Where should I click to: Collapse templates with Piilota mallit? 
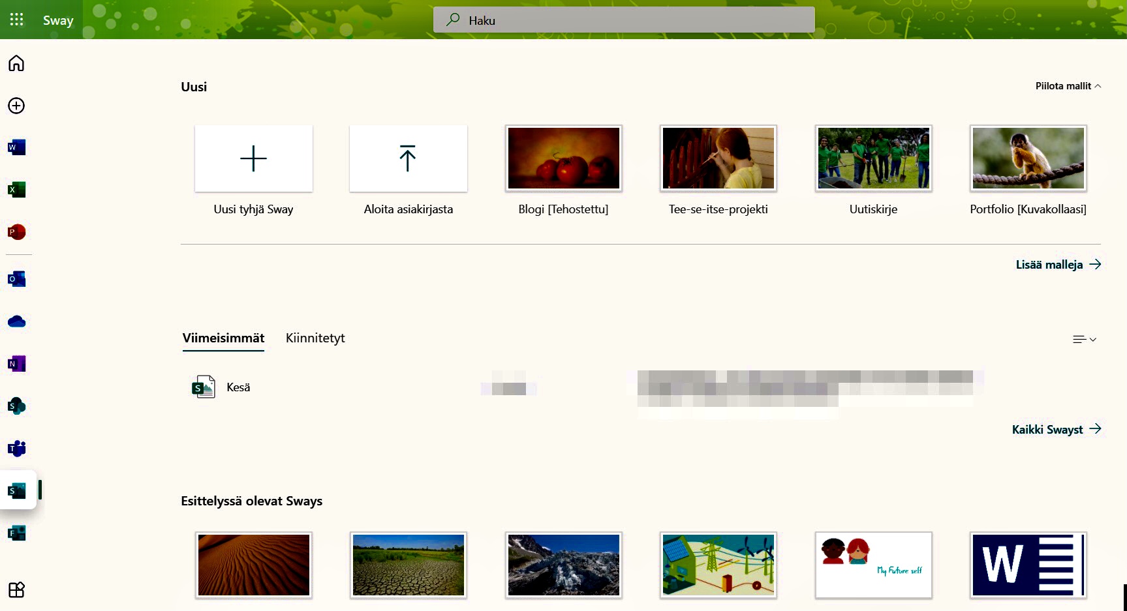[x=1068, y=86]
